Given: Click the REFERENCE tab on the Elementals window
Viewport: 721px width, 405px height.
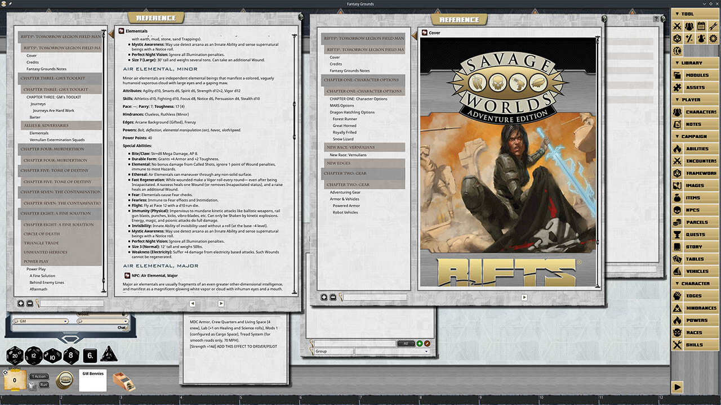Looking at the screenshot, I should pyautogui.click(x=155, y=17).
